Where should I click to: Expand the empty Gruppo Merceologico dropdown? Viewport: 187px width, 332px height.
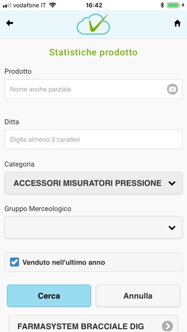click(x=93, y=228)
